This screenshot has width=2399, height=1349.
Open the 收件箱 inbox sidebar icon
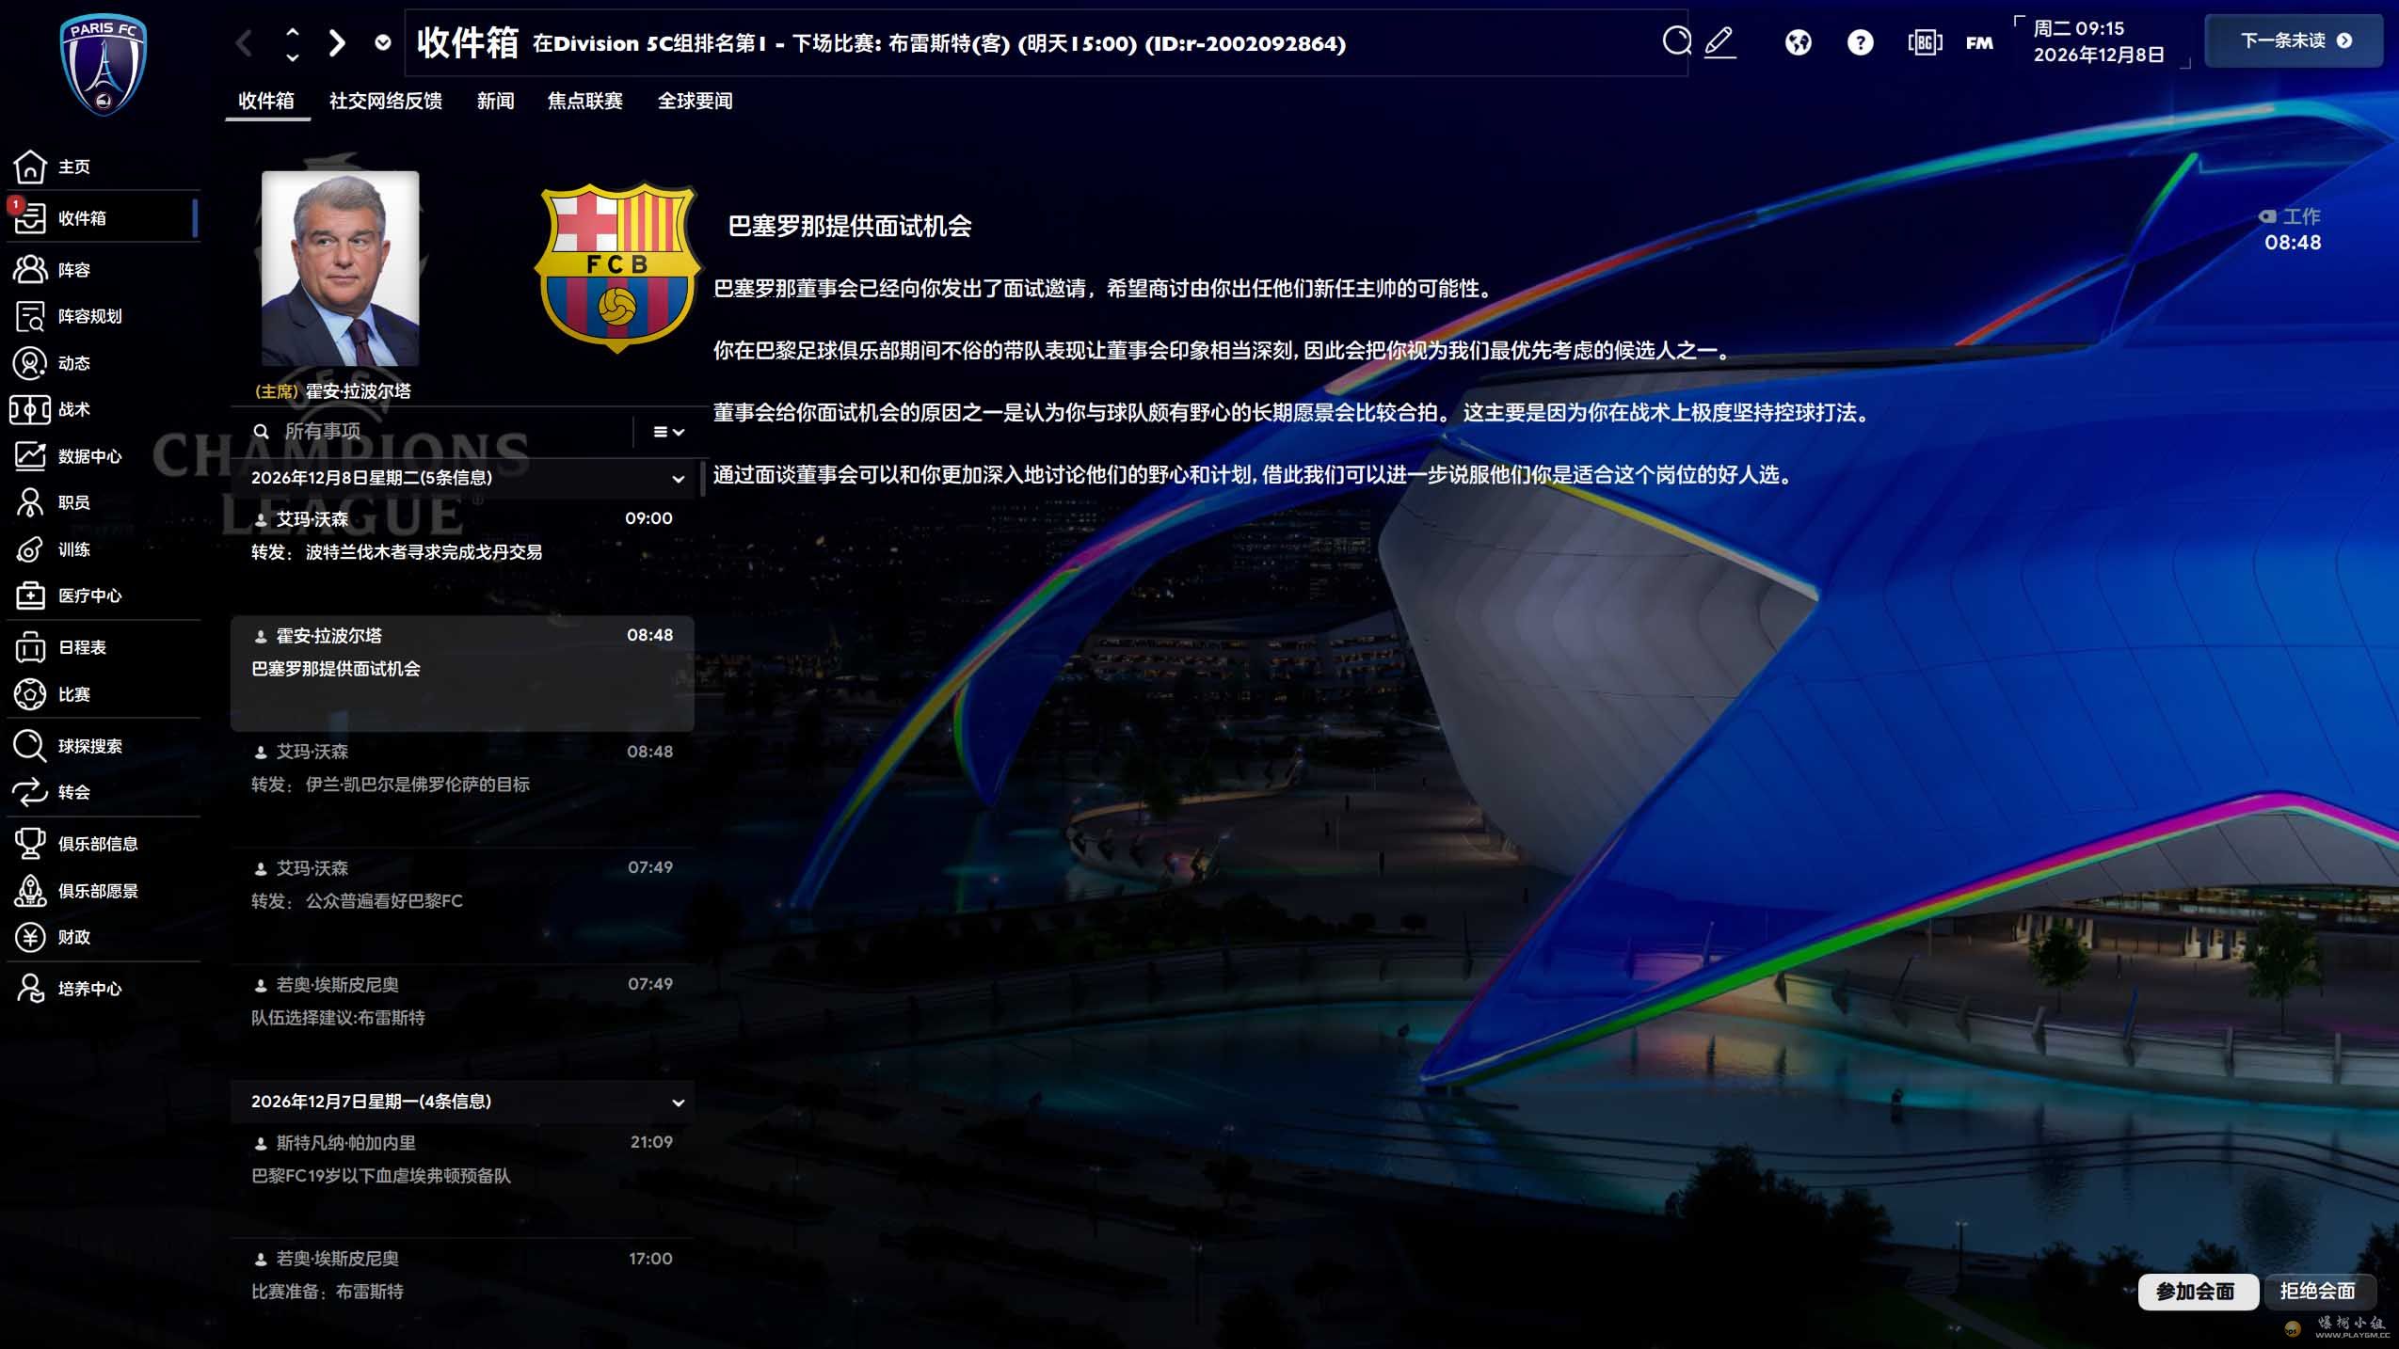(x=30, y=217)
